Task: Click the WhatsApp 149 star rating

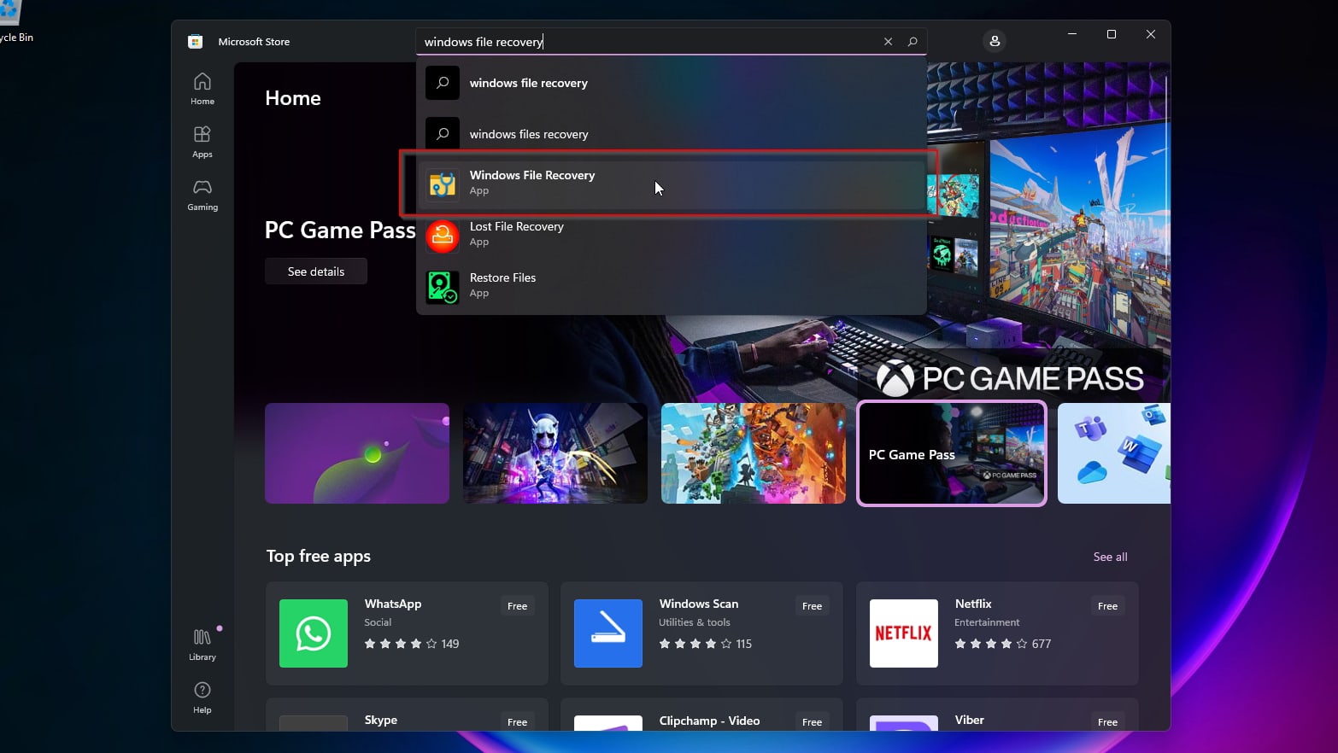Action: [x=412, y=644]
